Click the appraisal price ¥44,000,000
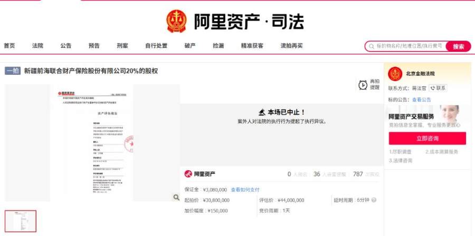475x236 pixels. (291, 200)
